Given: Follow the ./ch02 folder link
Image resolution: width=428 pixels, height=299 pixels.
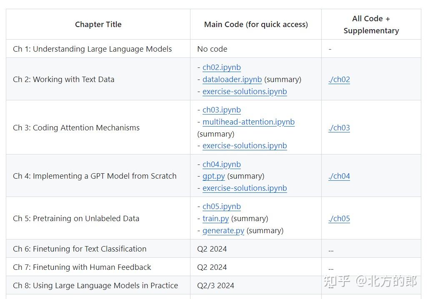Looking at the screenshot, I should click(339, 80).
